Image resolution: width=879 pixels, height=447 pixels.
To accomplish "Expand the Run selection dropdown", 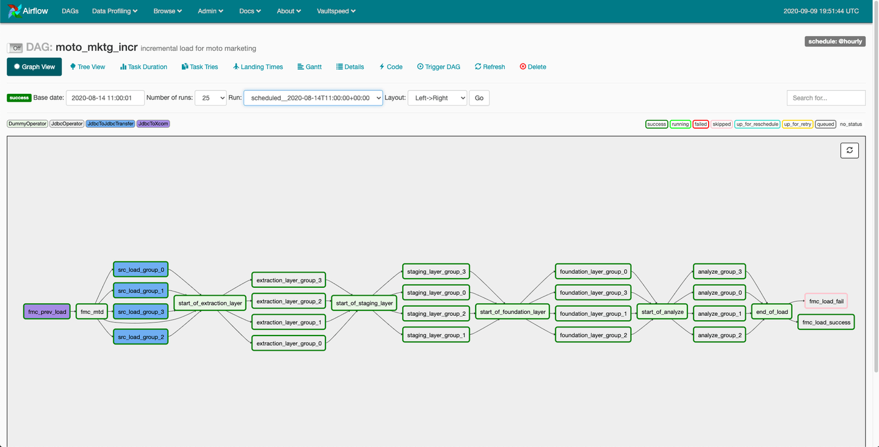I will (313, 98).
